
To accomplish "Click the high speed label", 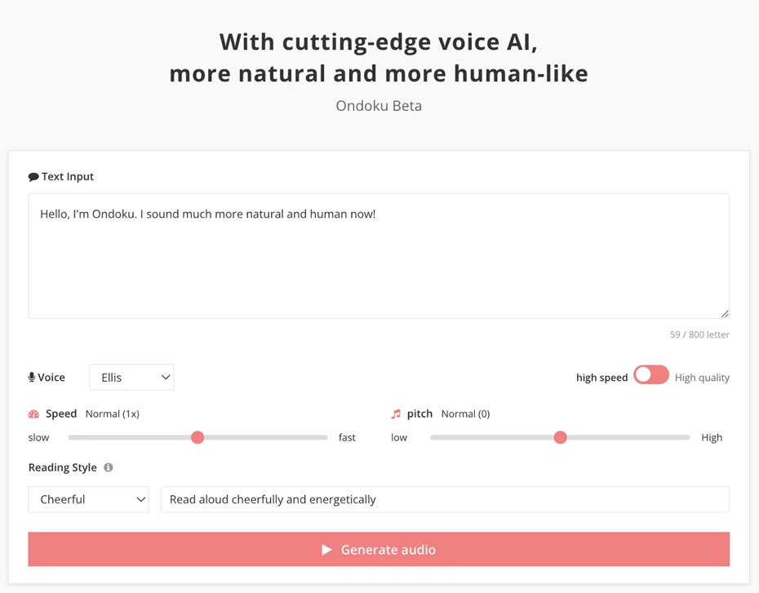I will 601,378.
